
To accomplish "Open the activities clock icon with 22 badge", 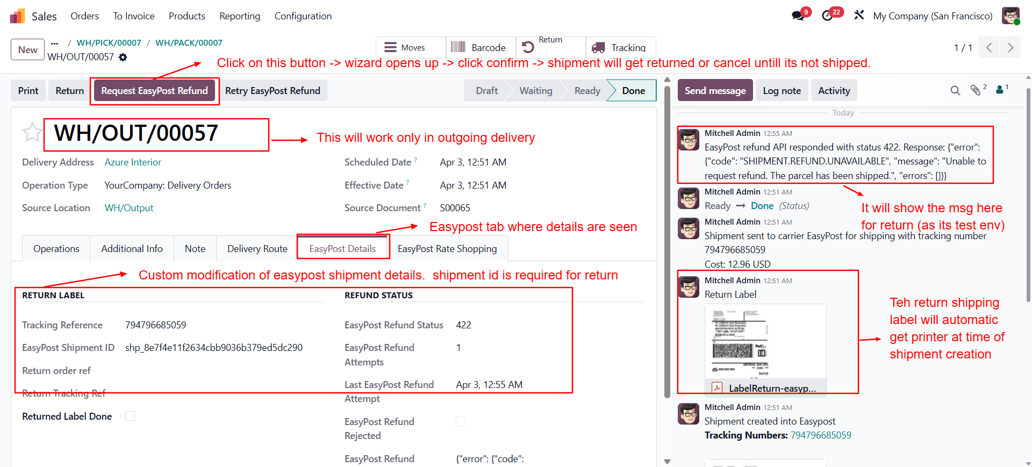I will (828, 16).
